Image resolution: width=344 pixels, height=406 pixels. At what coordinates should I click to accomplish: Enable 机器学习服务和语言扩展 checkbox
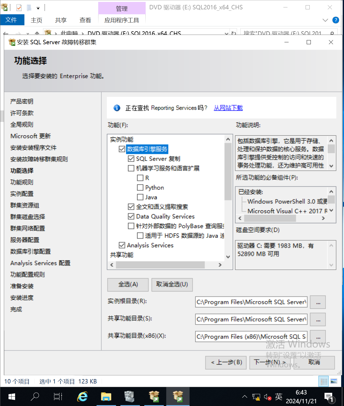coord(131,168)
